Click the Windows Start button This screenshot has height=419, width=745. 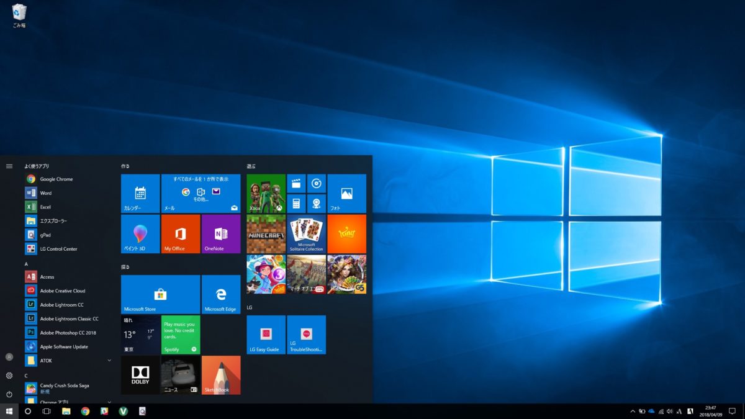pos(9,412)
